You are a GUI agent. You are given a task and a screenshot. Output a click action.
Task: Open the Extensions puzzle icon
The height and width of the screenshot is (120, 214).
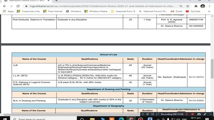pos(196,6)
